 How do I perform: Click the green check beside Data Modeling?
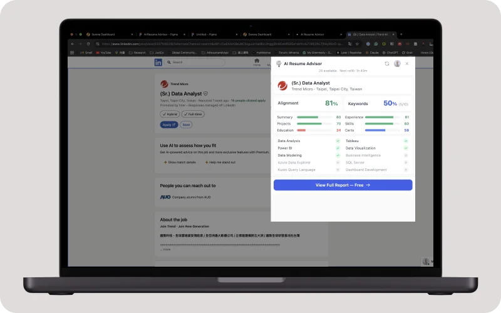tap(338, 155)
